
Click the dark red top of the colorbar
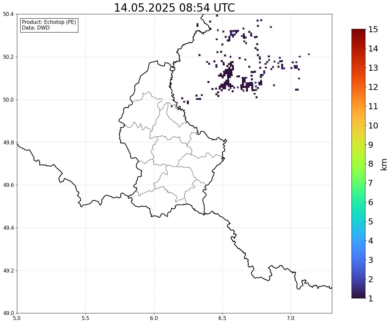[x=358, y=32]
